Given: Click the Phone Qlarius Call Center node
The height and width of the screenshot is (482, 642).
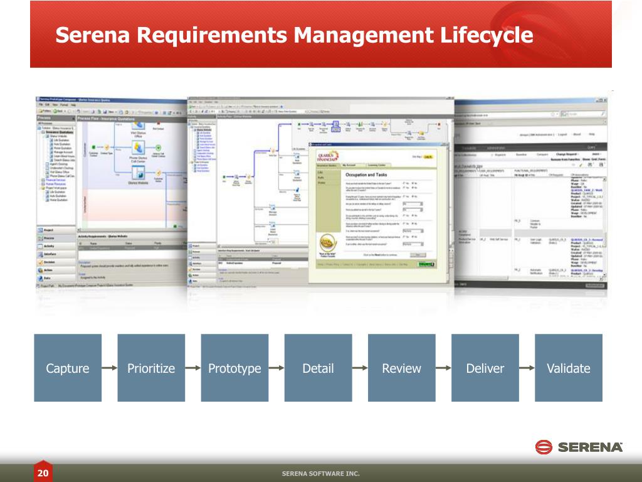Looking at the screenshot, I should tap(138, 152).
